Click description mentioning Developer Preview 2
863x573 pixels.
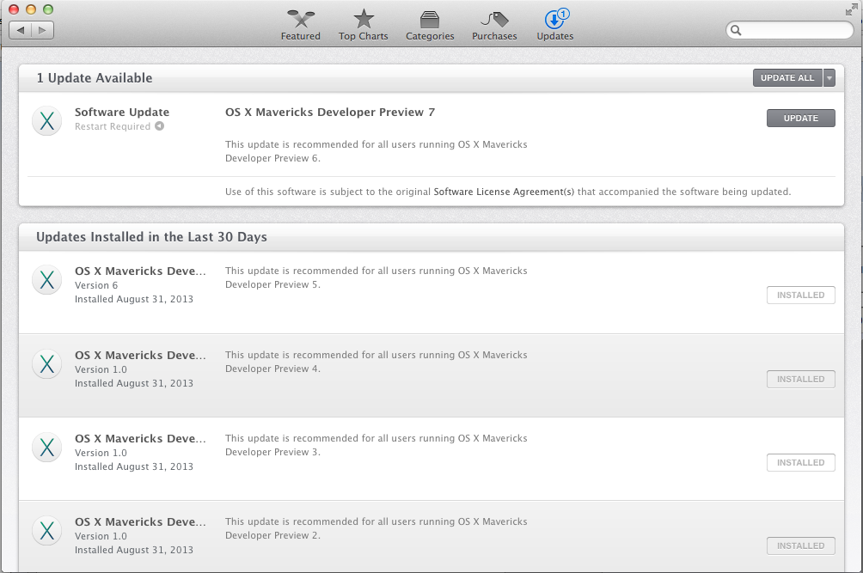click(376, 528)
